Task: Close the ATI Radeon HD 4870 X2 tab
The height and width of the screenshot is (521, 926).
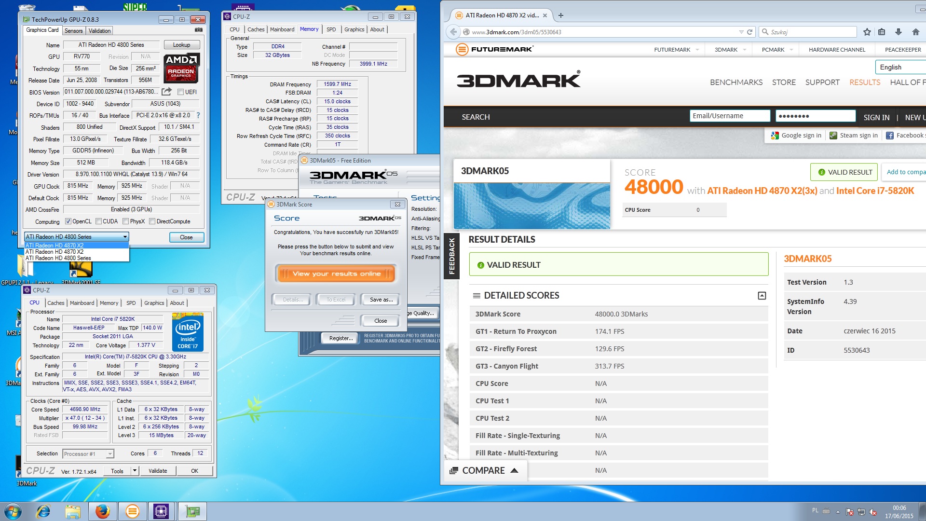Action: pyautogui.click(x=545, y=15)
